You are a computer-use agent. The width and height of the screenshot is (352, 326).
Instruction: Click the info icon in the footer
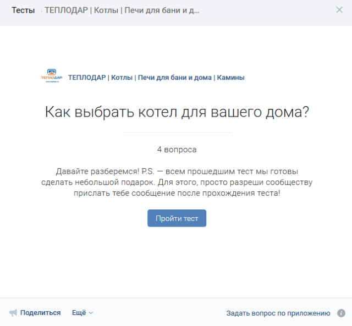341,313
